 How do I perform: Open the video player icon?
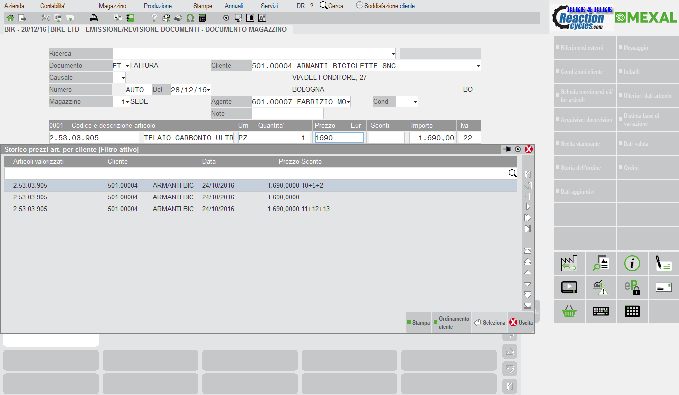click(569, 288)
